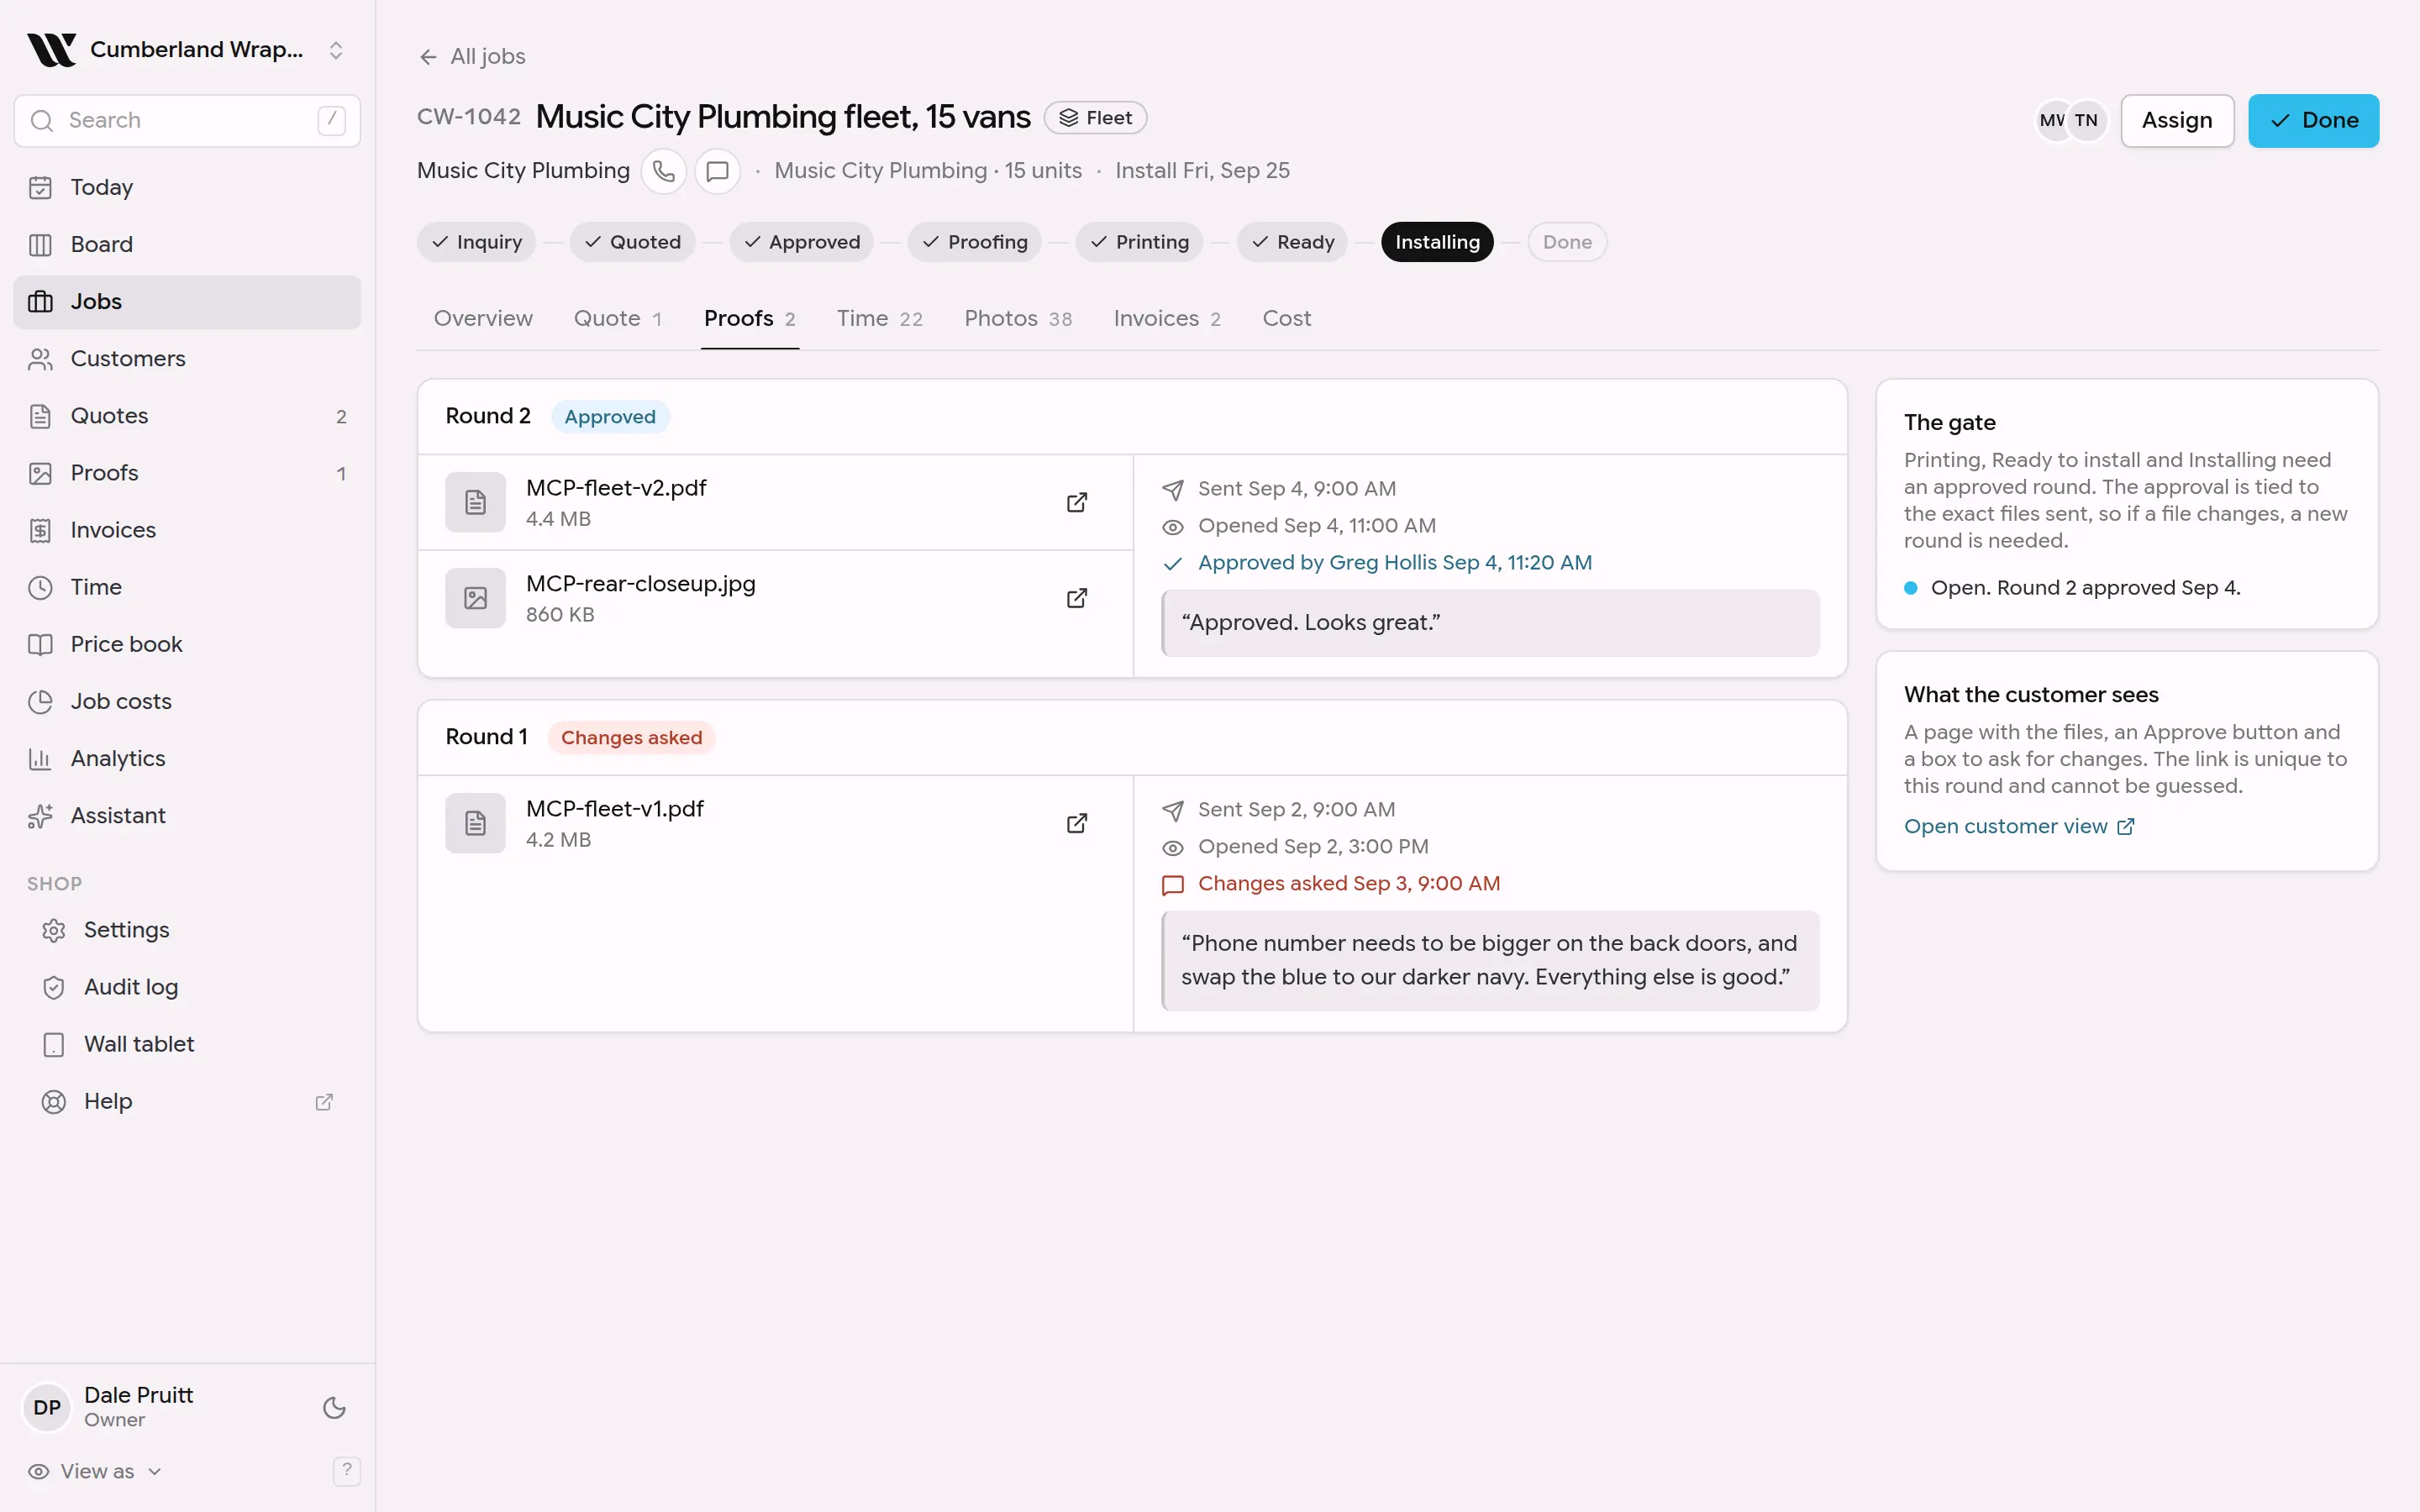Open the Assistant in sidebar

187,815
